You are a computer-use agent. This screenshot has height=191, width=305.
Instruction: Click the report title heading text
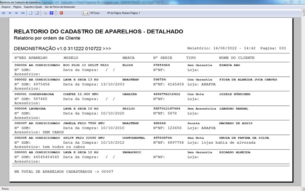coord(98,31)
